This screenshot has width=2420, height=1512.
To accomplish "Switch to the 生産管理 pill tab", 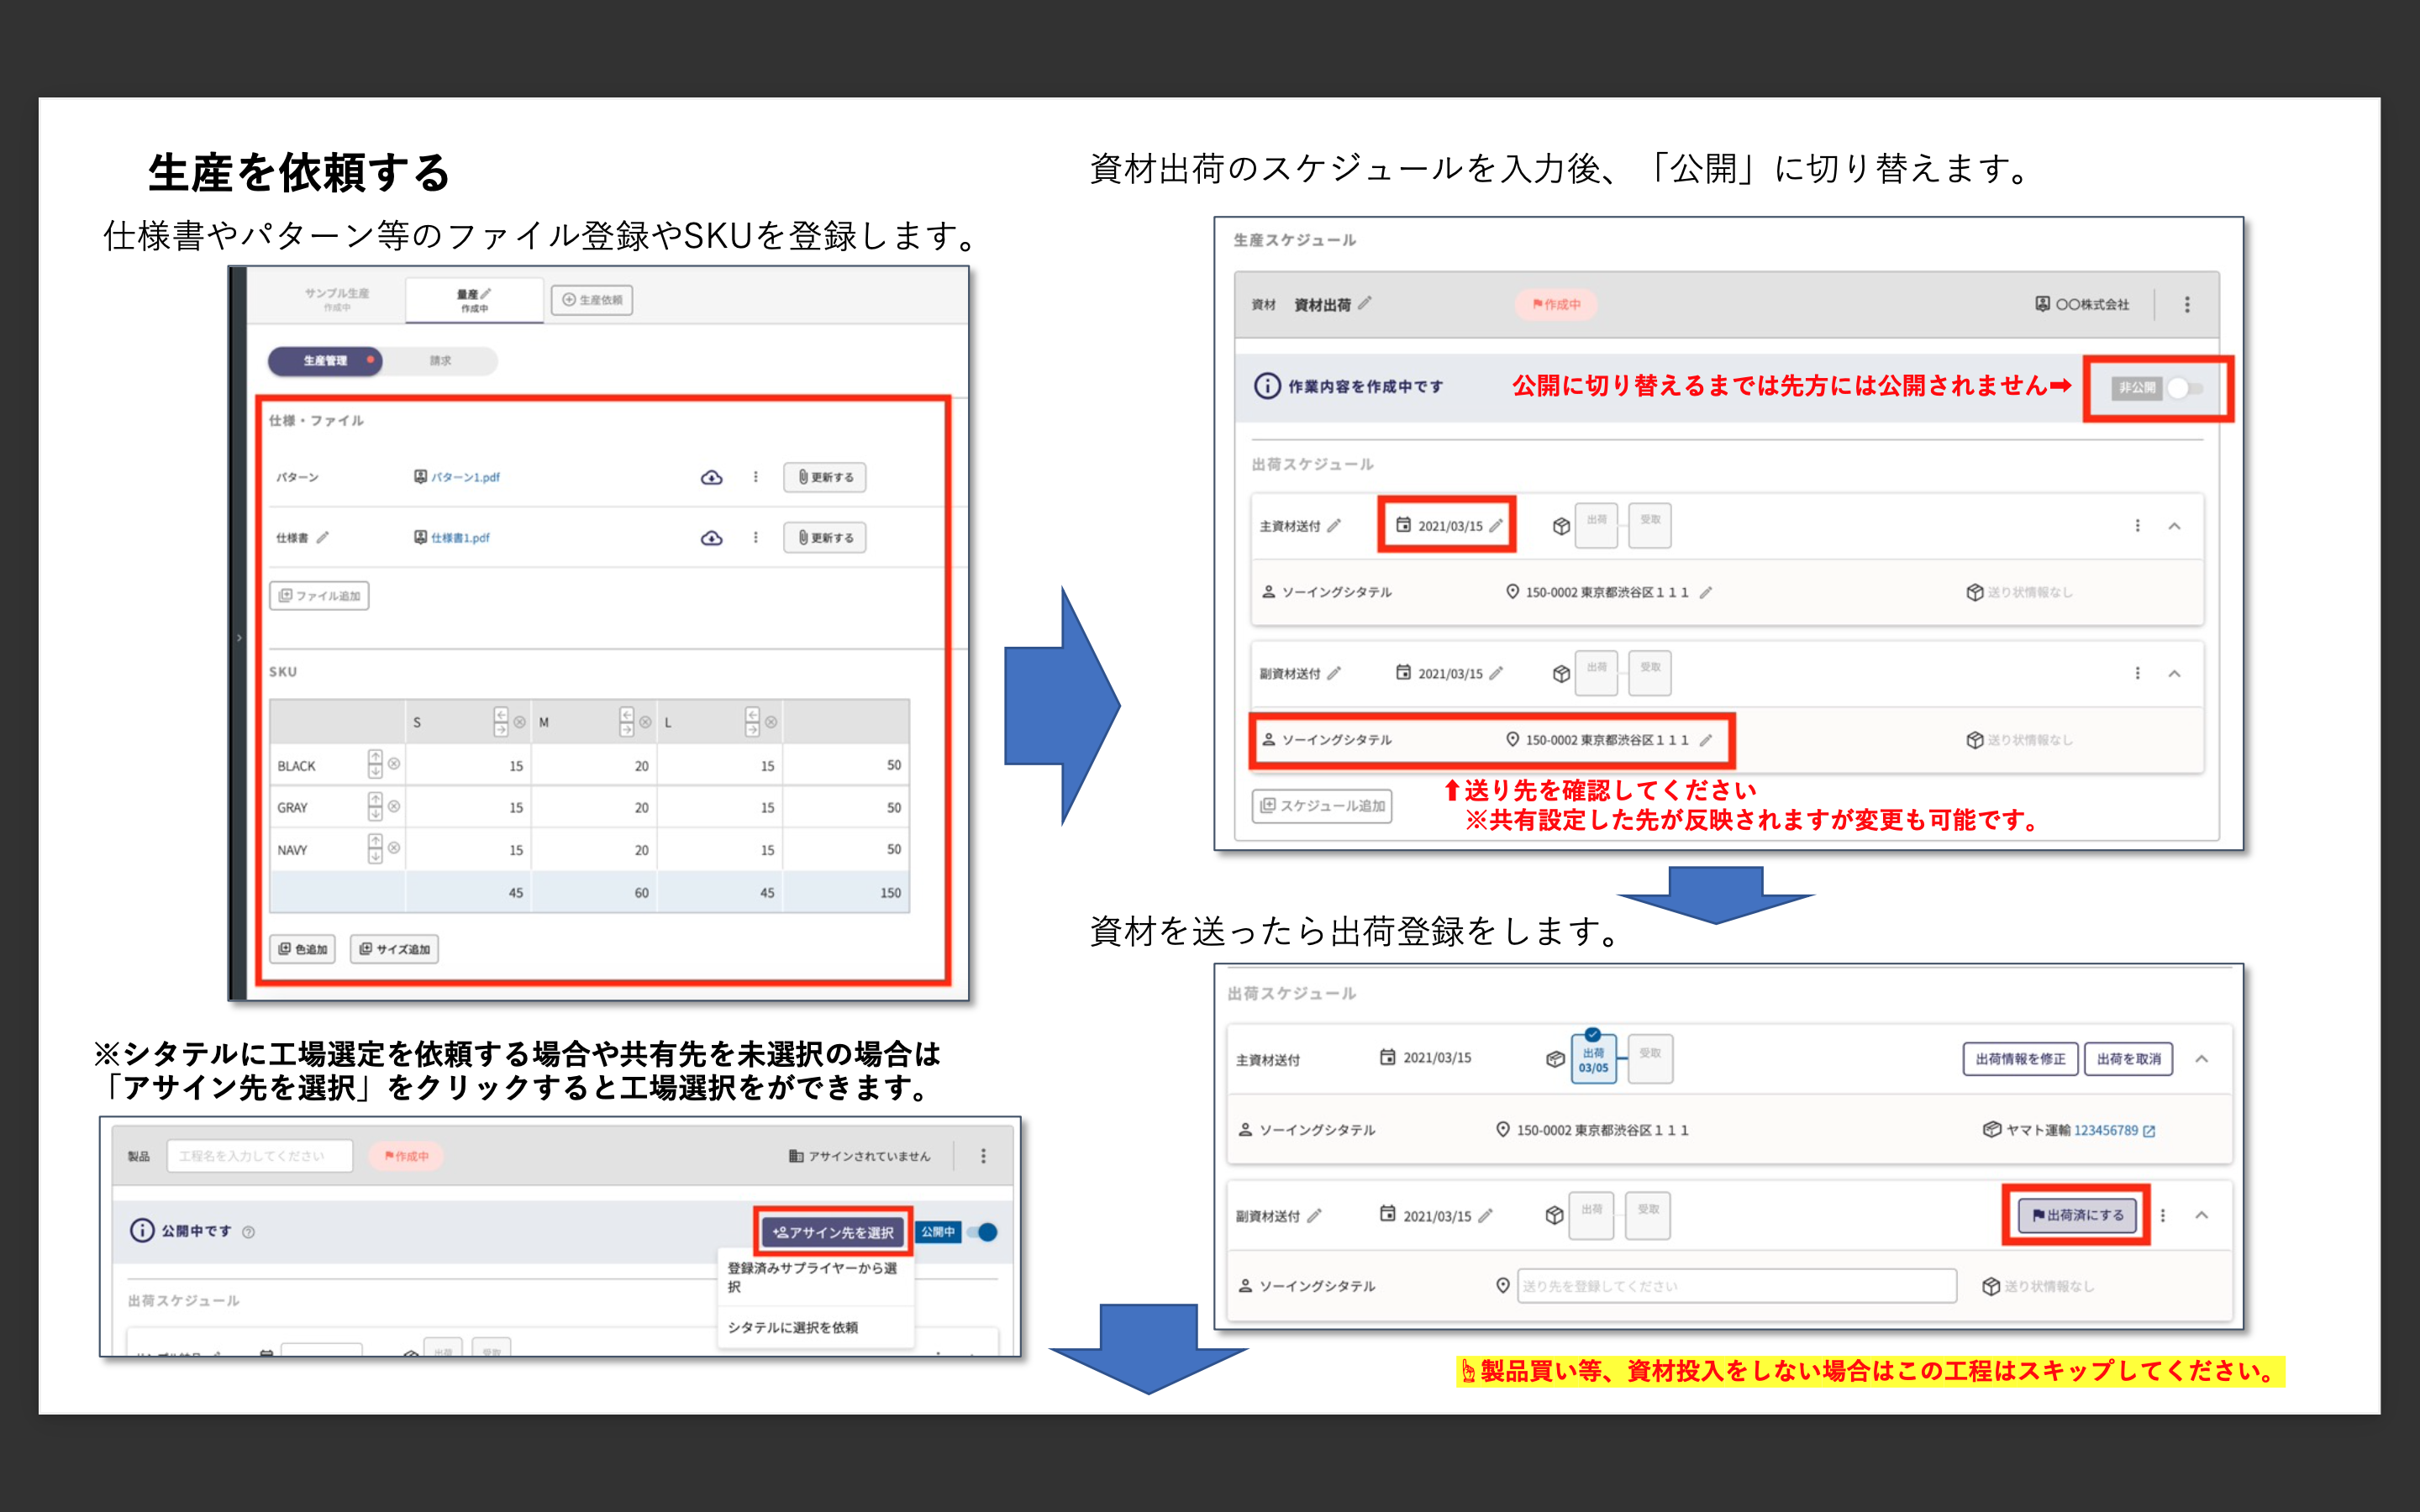I will point(325,360).
